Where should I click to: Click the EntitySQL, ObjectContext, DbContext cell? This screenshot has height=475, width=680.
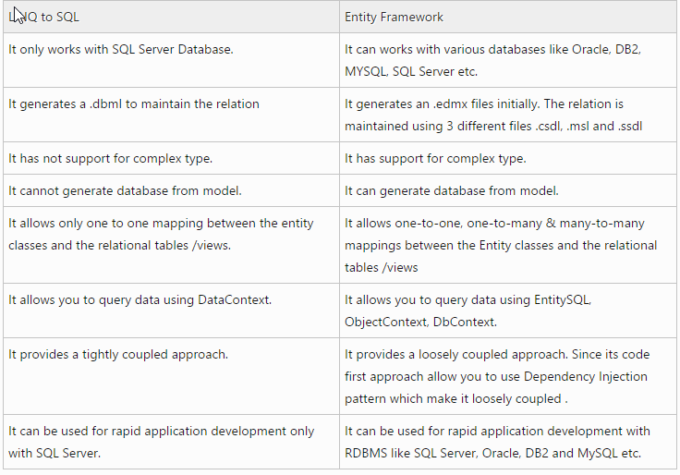508,311
